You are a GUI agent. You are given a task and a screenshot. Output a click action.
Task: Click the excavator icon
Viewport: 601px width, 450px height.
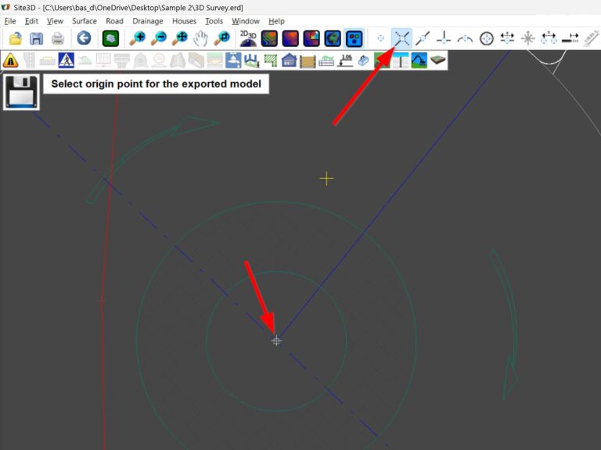[x=419, y=60]
